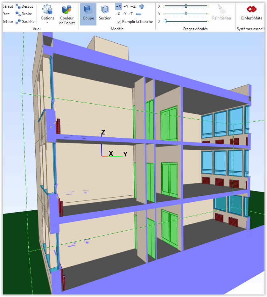Click the blue plus icon
267x297 pixels.
click(x=142, y=6)
